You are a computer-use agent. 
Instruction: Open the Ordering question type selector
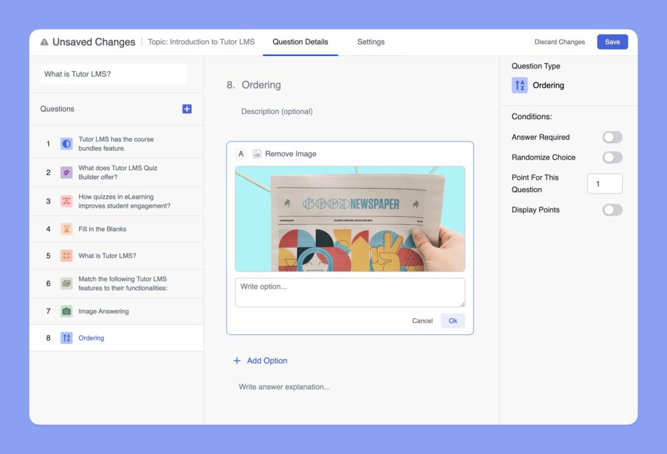[x=538, y=85]
